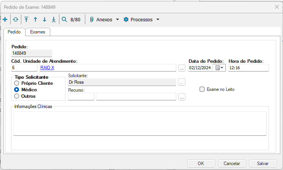Switch to the Pedido tab
The height and width of the screenshot is (170, 283).
[x=15, y=32]
